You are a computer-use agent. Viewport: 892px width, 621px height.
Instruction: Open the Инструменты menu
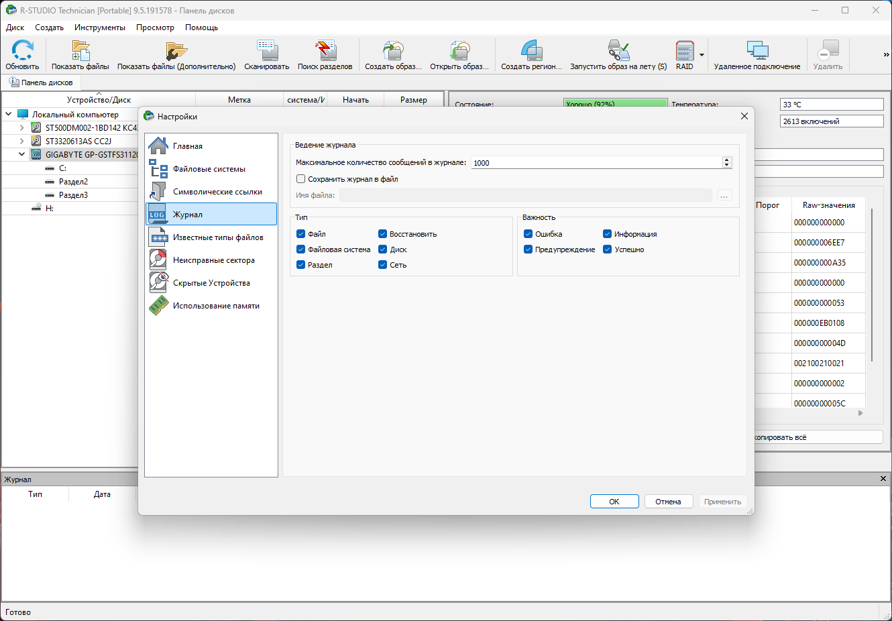pyautogui.click(x=100, y=27)
